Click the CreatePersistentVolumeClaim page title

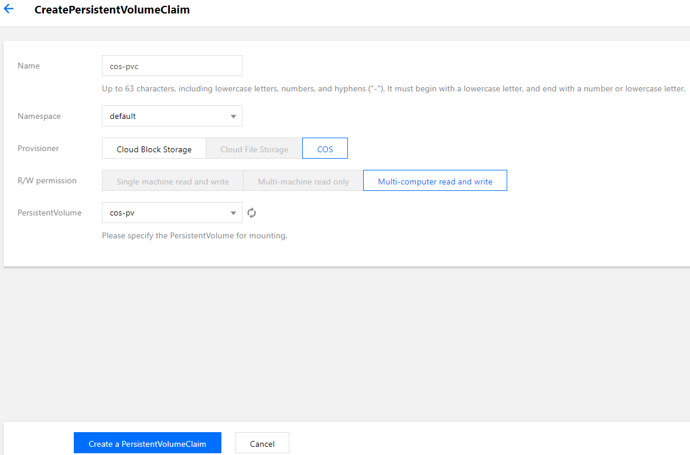112,10
